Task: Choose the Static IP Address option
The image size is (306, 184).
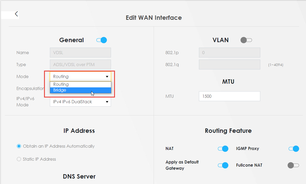Action: pyautogui.click(x=19, y=159)
